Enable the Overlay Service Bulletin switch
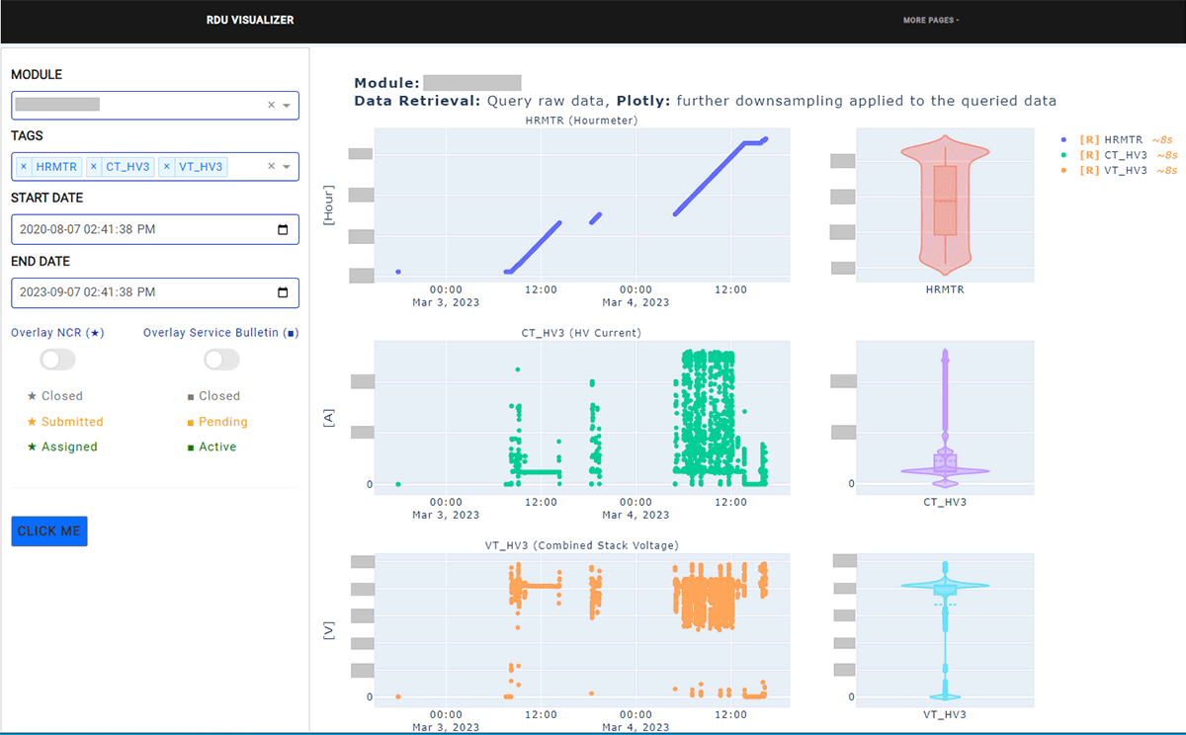The height and width of the screenshot is (735, 1186). point(221,360)
